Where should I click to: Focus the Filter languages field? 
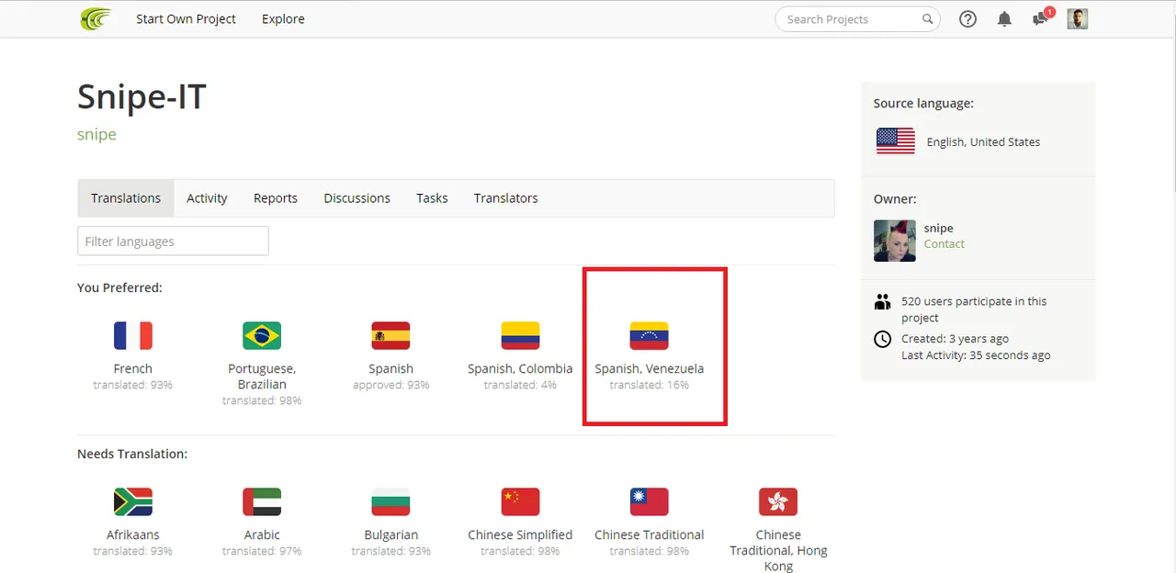tap(173, 241)
